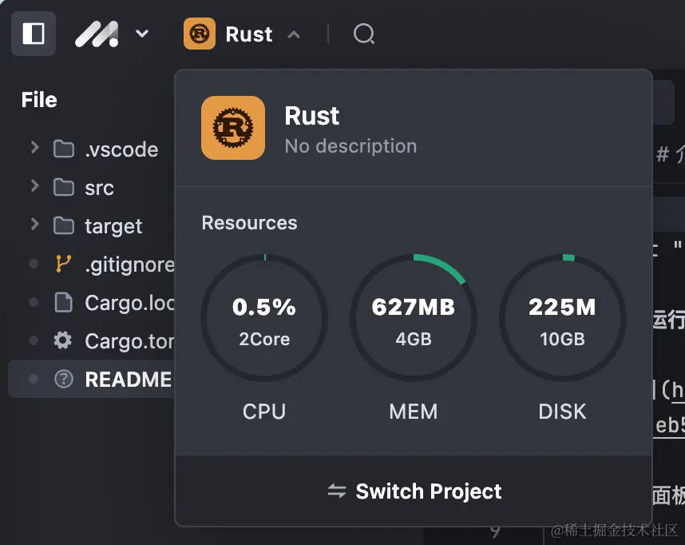Click the MEM usage gauge

[x=414, y=318]
